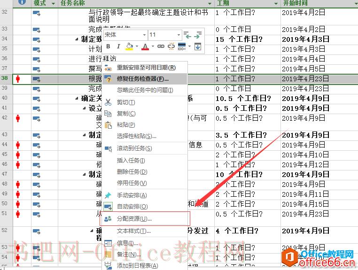The image size is (358, 270).
Task: Click auto-schedule mode icon in row 32
Action: click(x=37, y=13)
